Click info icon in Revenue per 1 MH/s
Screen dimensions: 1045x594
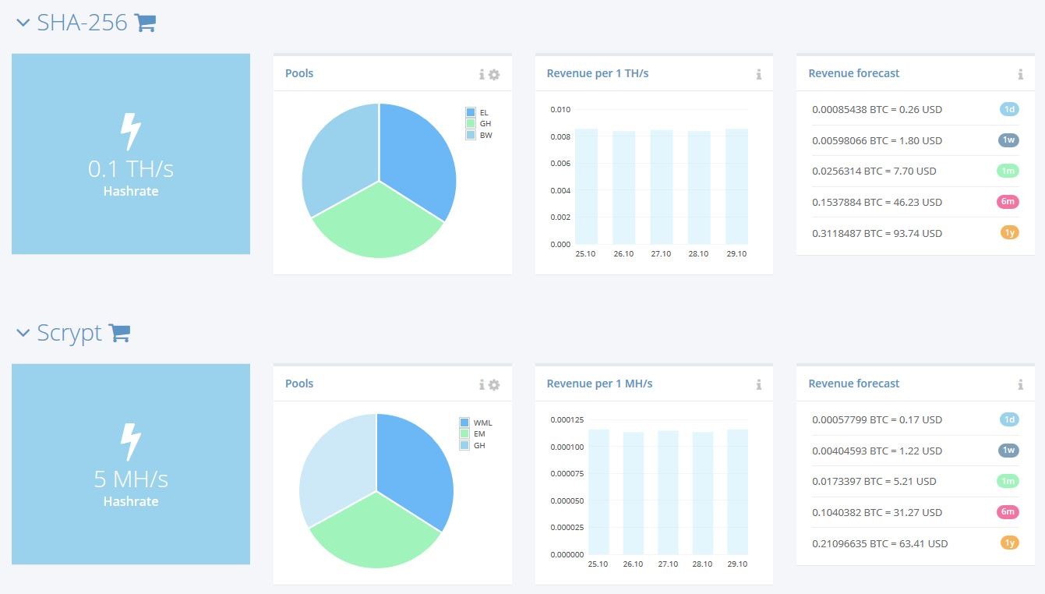click(758, 384)
